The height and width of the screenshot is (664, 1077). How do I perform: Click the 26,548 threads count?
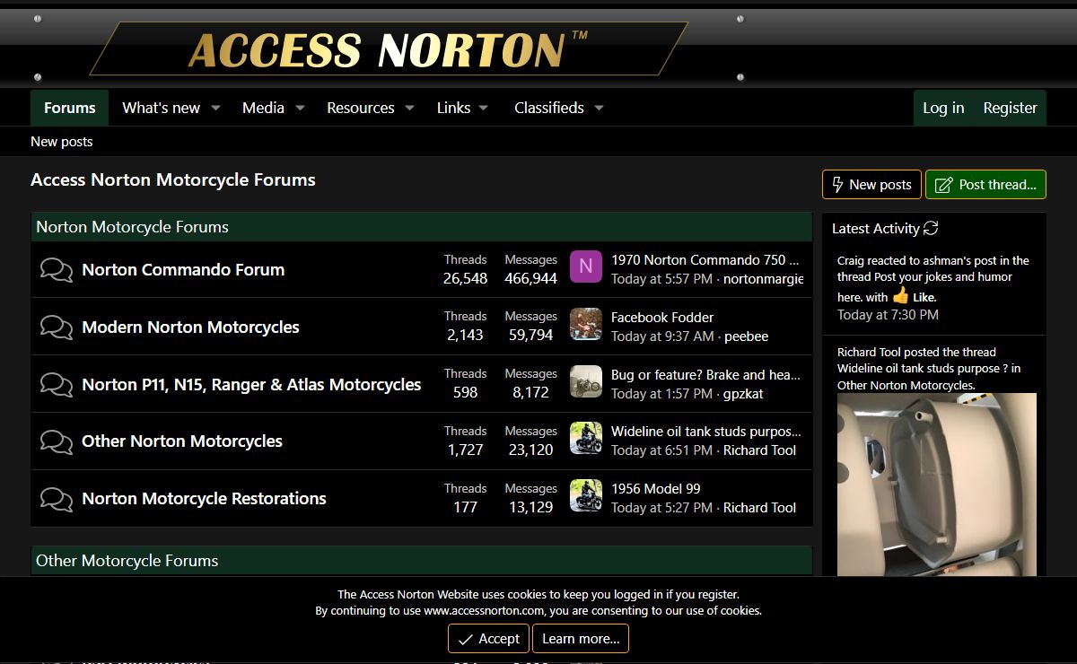(465, 279)
